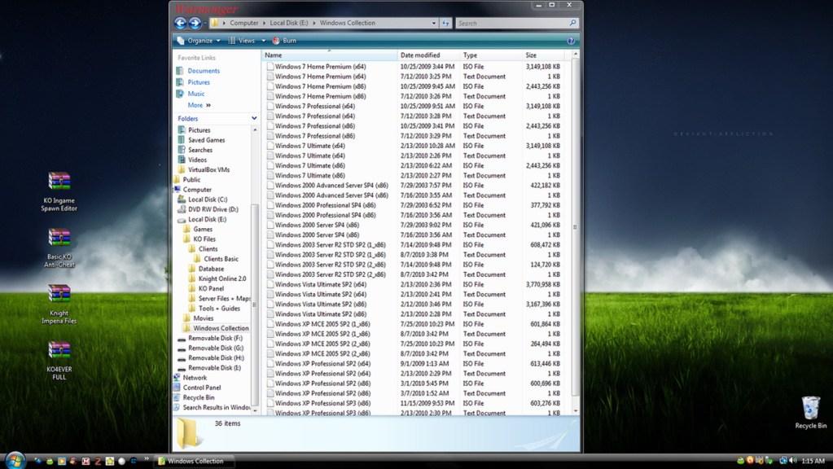Open the Documents favorite link
This screenshot has width=833, height=469.
[x=204, y=71]
